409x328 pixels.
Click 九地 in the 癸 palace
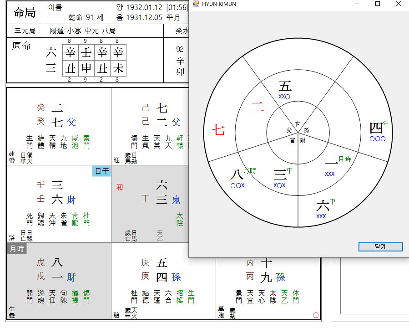click(64, 142)
